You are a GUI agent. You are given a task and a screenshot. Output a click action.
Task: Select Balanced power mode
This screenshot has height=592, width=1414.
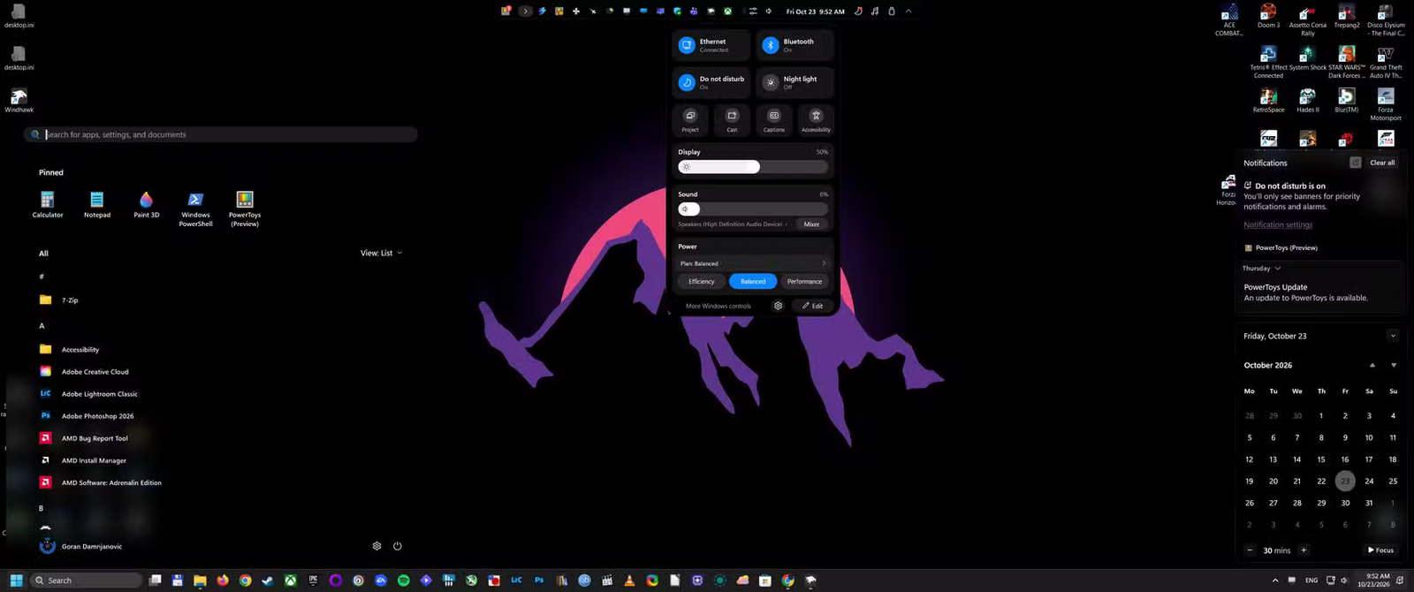pos(753,282)
